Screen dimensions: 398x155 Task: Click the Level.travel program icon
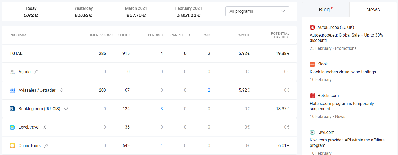pos(12,127)
